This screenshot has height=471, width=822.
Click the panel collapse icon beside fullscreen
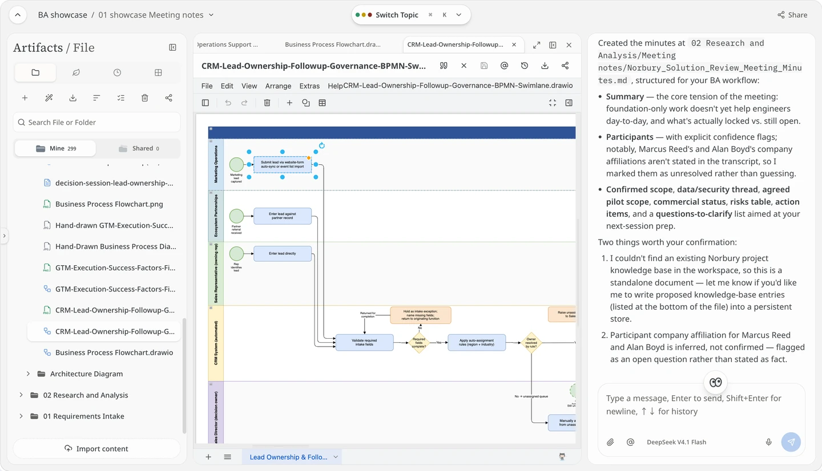coord(553,45)
